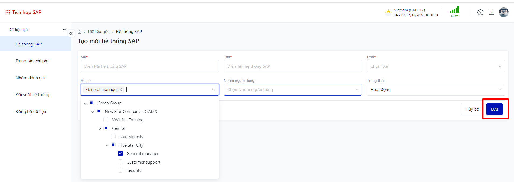Collapse sidebar with double chevron icon

pyautogui.click(x=71, y=33)
